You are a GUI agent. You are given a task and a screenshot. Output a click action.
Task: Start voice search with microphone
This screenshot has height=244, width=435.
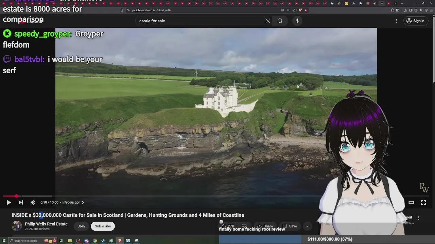[297, 21]
